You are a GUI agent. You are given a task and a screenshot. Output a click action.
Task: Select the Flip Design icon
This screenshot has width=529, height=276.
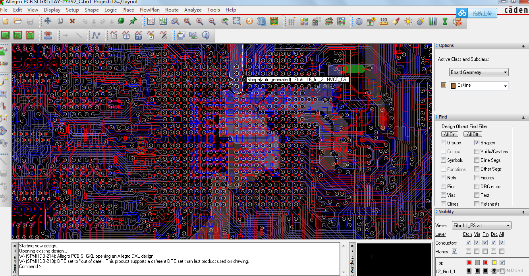[x=274, y=22]
